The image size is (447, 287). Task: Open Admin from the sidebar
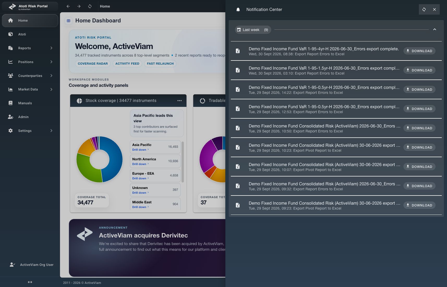pos(30,117)
